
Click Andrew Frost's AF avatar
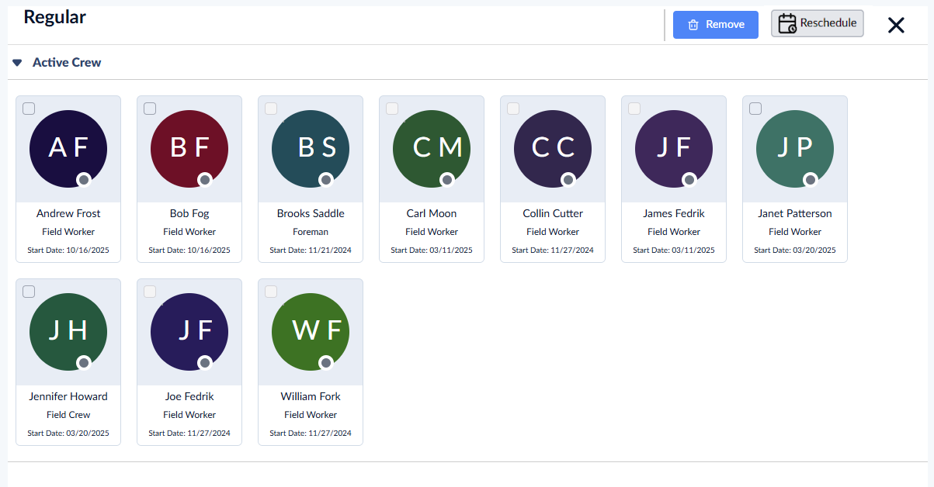68,148
